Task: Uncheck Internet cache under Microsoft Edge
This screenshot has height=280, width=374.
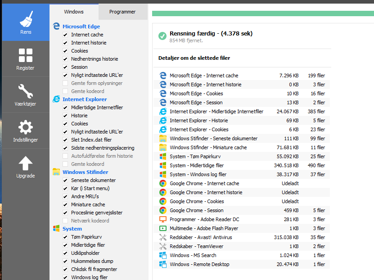Action: pyautogui.click(x=66, y=35)
